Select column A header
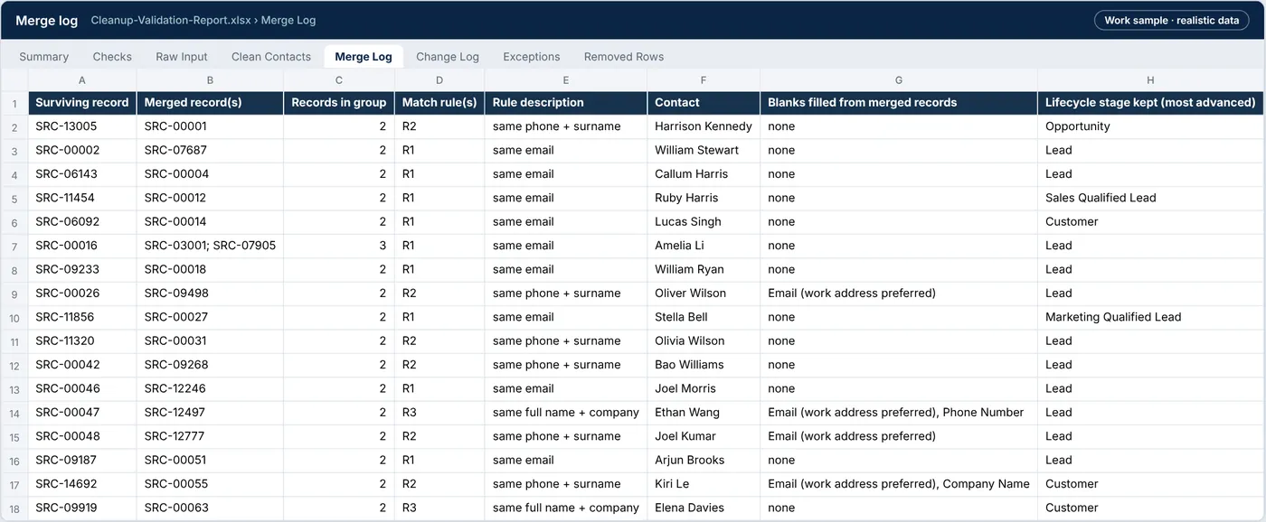Image resolution: width=1266 pixels, height=522 pixels. pyautogui.click(x=82, y=80)
